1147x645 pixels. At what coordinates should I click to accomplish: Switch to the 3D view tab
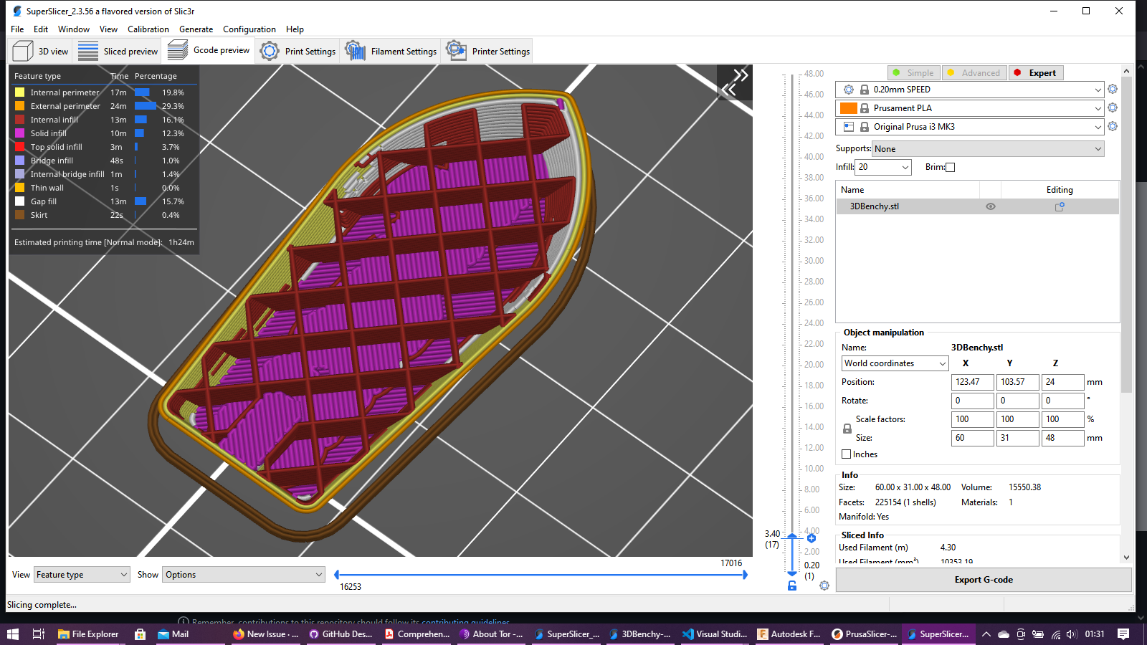coord(41,51)
